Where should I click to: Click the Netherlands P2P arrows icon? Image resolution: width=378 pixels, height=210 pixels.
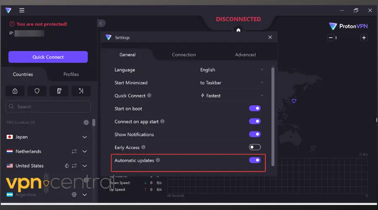(74, 152)
